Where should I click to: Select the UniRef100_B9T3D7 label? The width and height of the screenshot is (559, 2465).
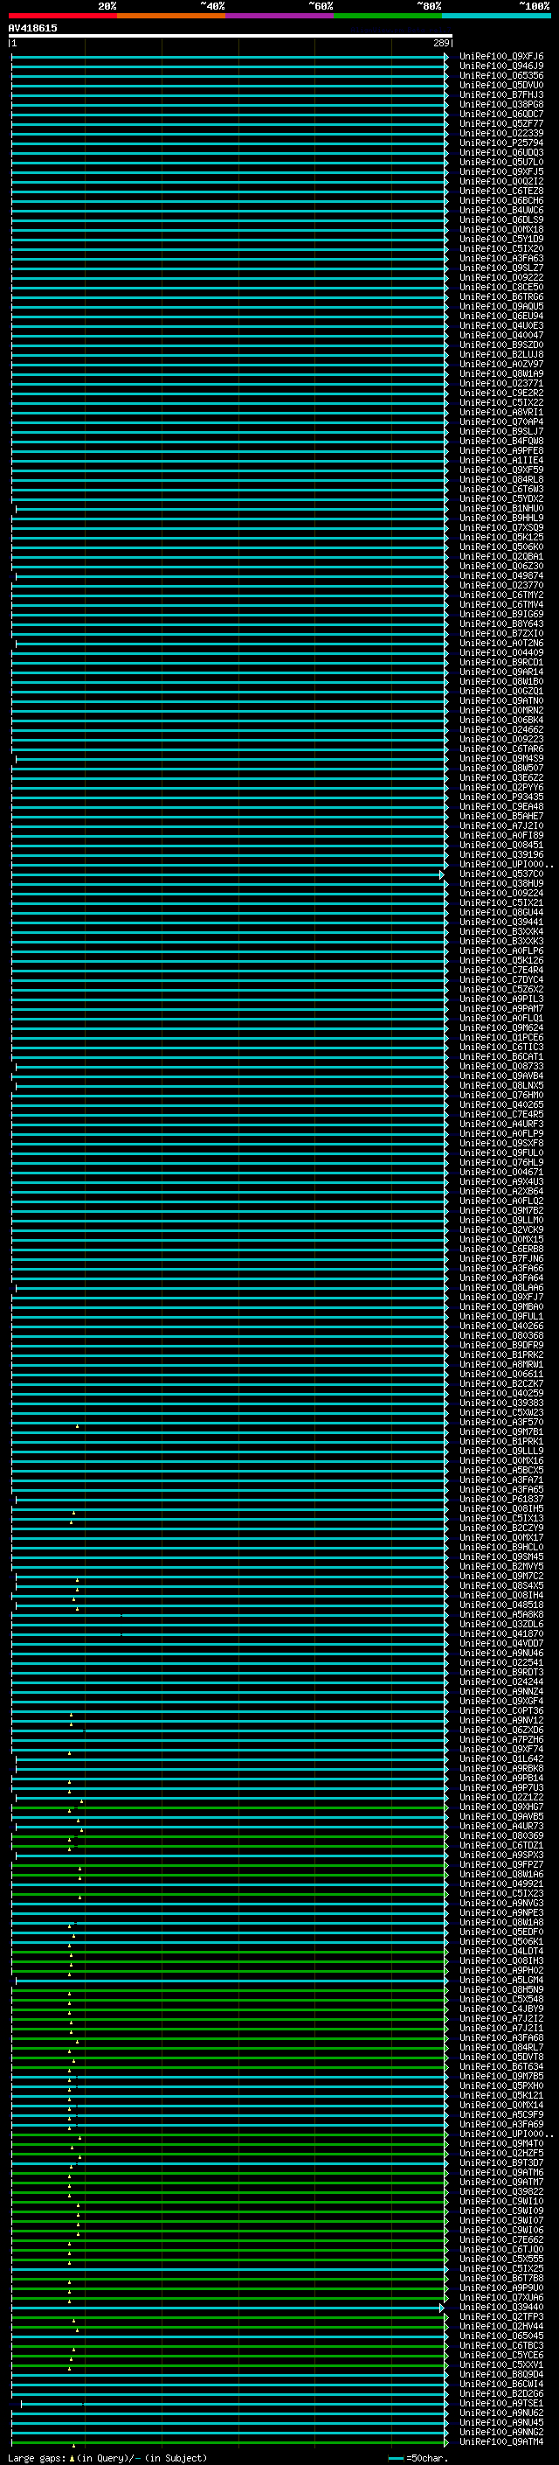(501, 2162)
